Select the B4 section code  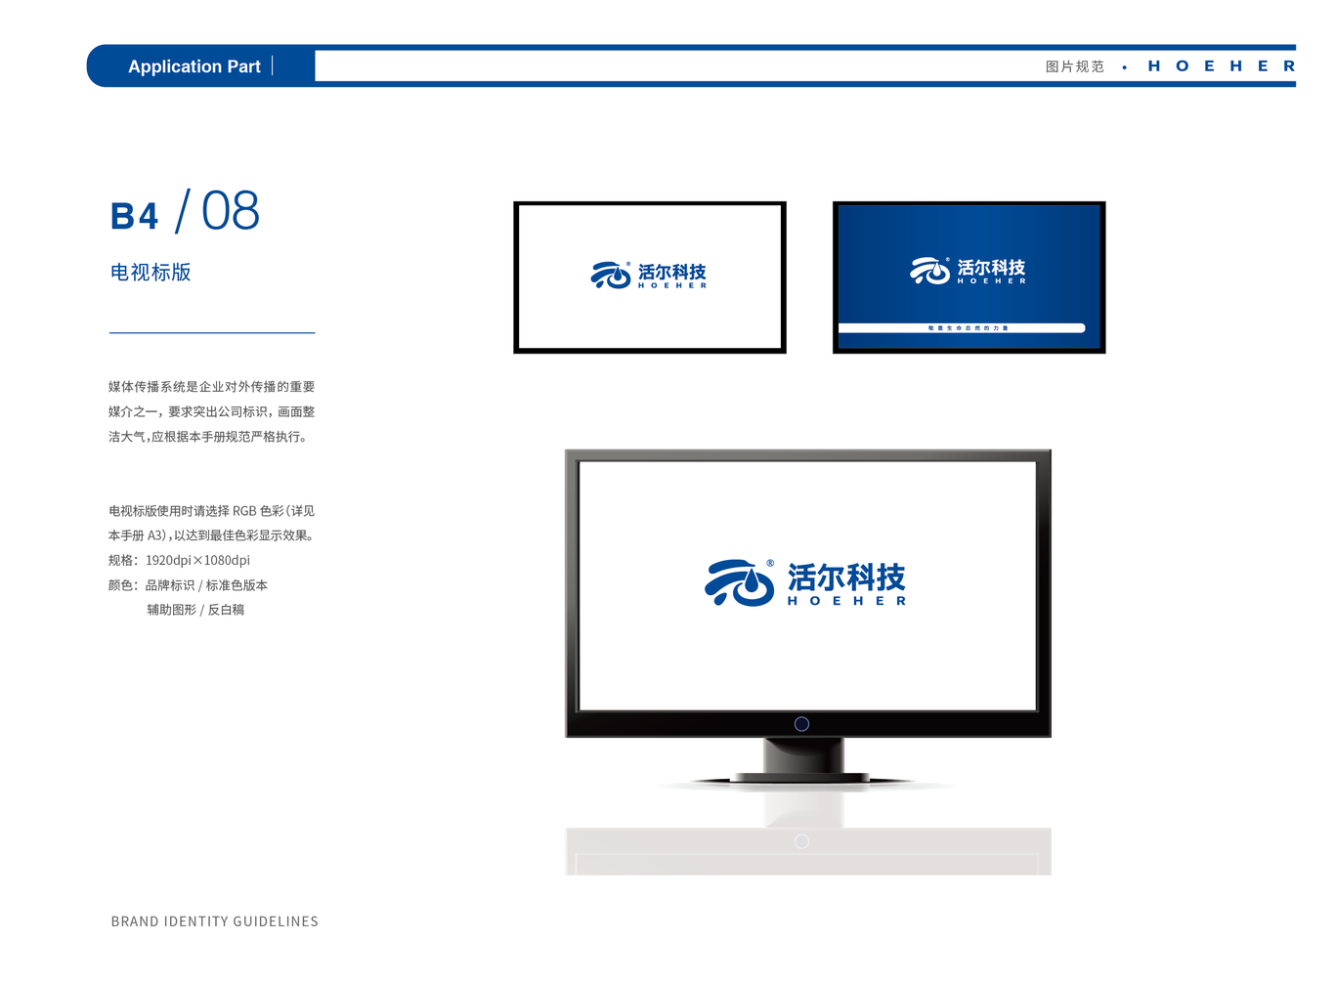[134, 216]
